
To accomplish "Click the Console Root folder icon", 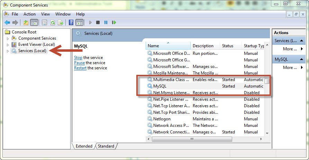I will (8, 32).
